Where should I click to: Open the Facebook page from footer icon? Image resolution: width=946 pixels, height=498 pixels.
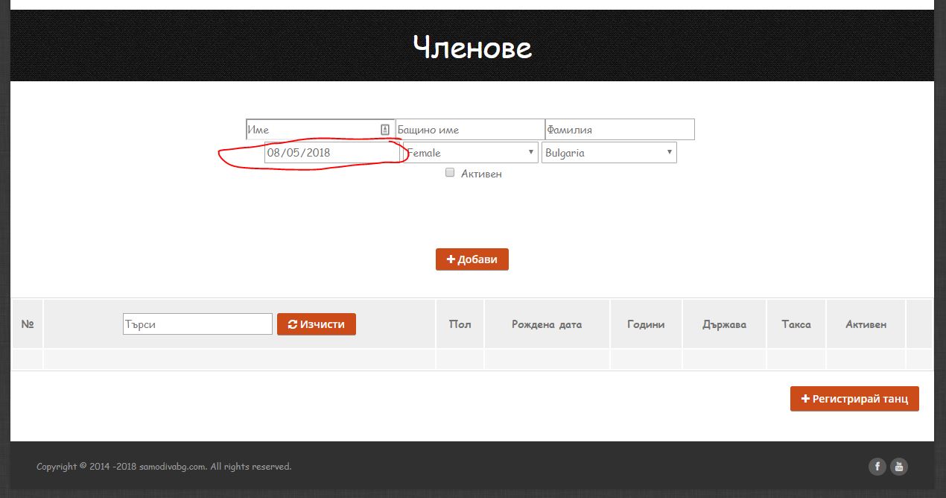pyautogui.click(x=877, y=467)
